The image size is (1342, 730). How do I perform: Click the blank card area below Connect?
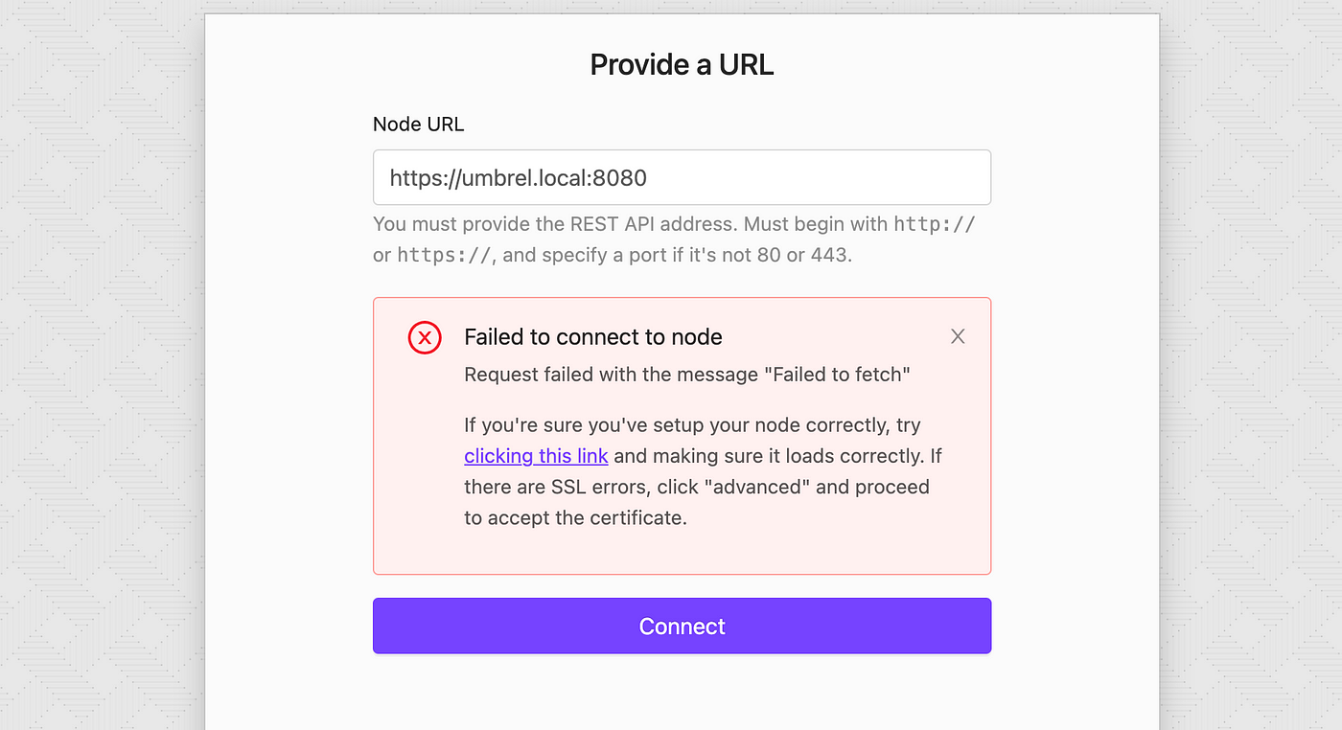pyautogui.click(x=682, y=695)
